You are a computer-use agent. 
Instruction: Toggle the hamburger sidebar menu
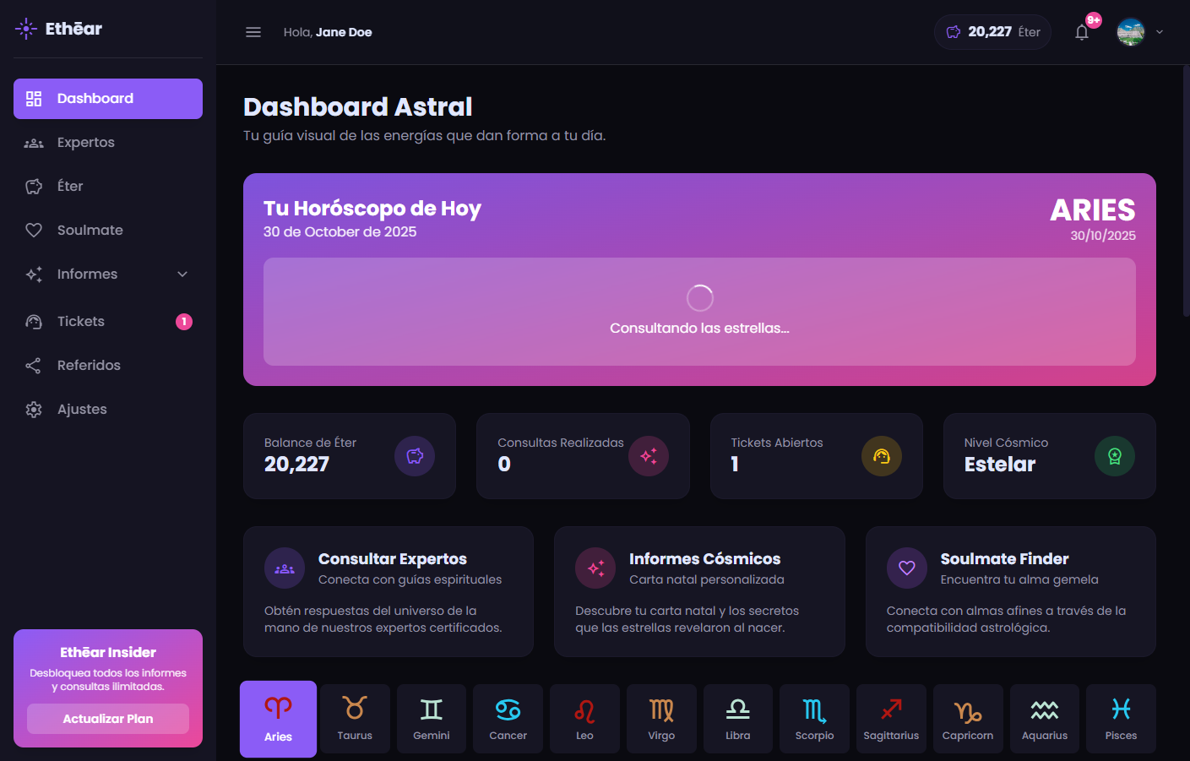pos(253,32)
